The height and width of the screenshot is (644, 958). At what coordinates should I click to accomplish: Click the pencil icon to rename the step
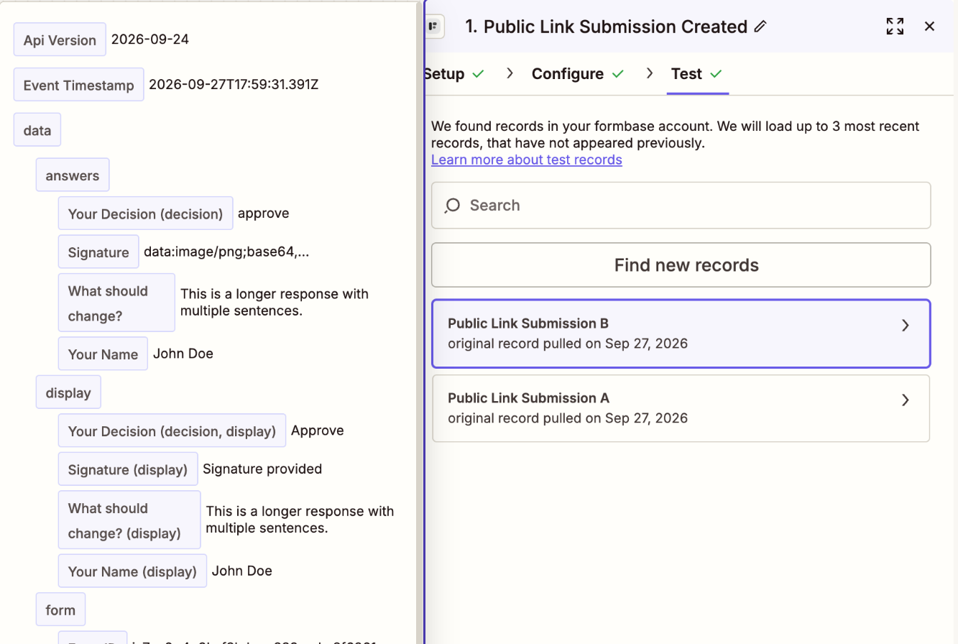(x=760, y=27)
